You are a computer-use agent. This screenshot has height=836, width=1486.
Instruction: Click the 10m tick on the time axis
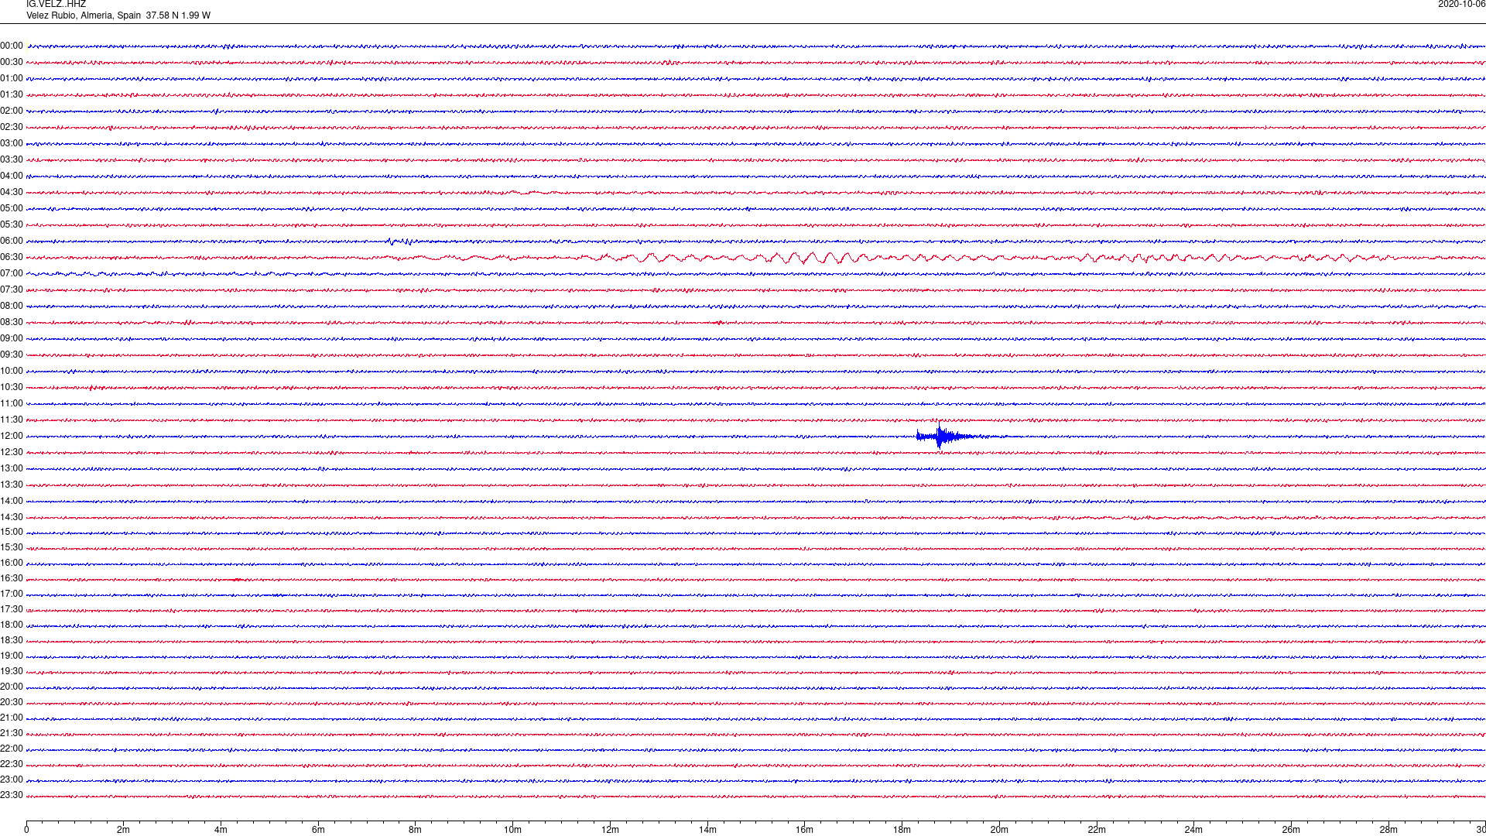coord(512,830)
